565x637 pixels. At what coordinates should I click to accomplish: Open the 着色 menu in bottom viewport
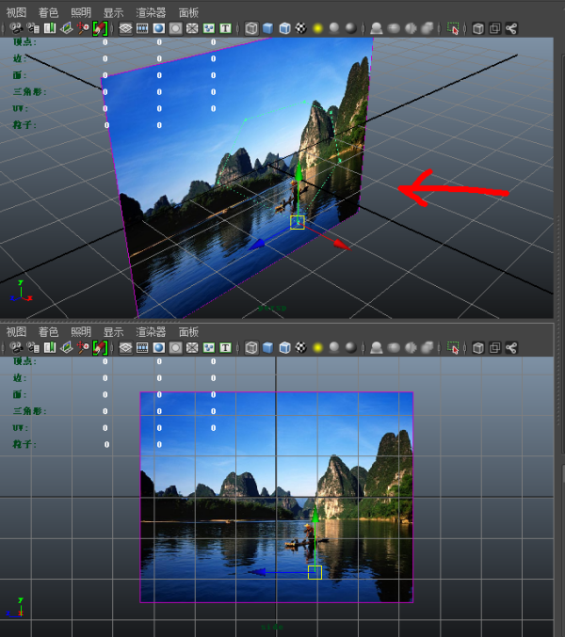click(x=48, y=332)
